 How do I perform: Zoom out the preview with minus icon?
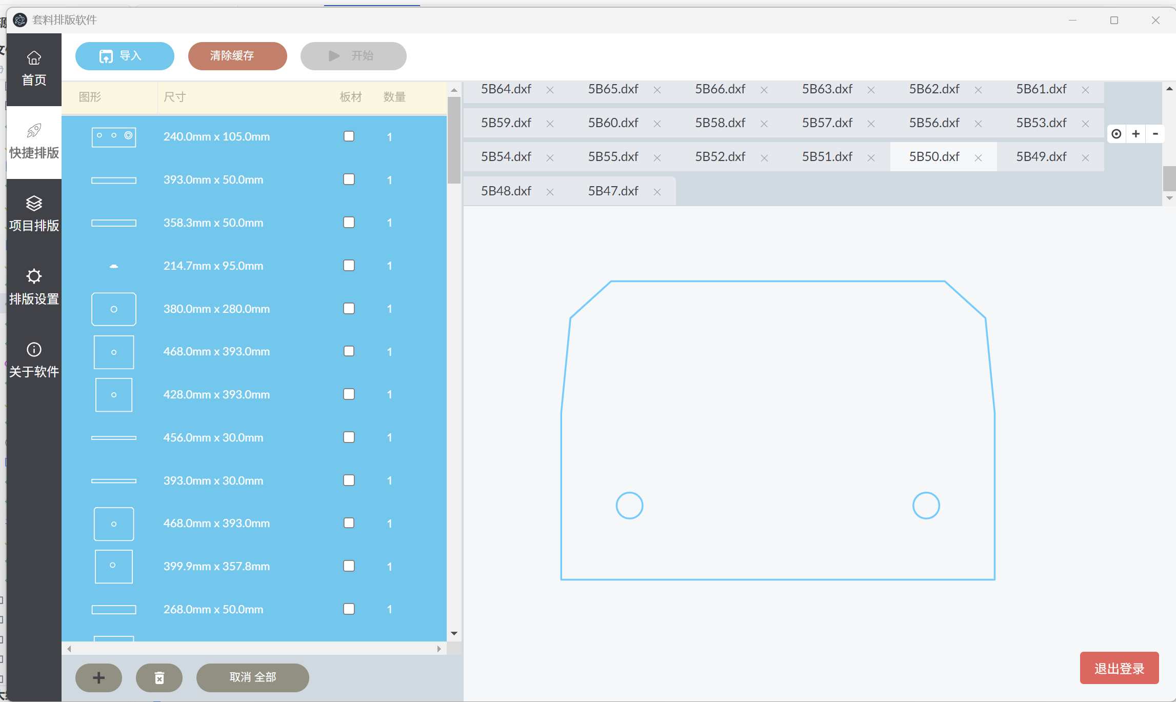coord(1155,134)
